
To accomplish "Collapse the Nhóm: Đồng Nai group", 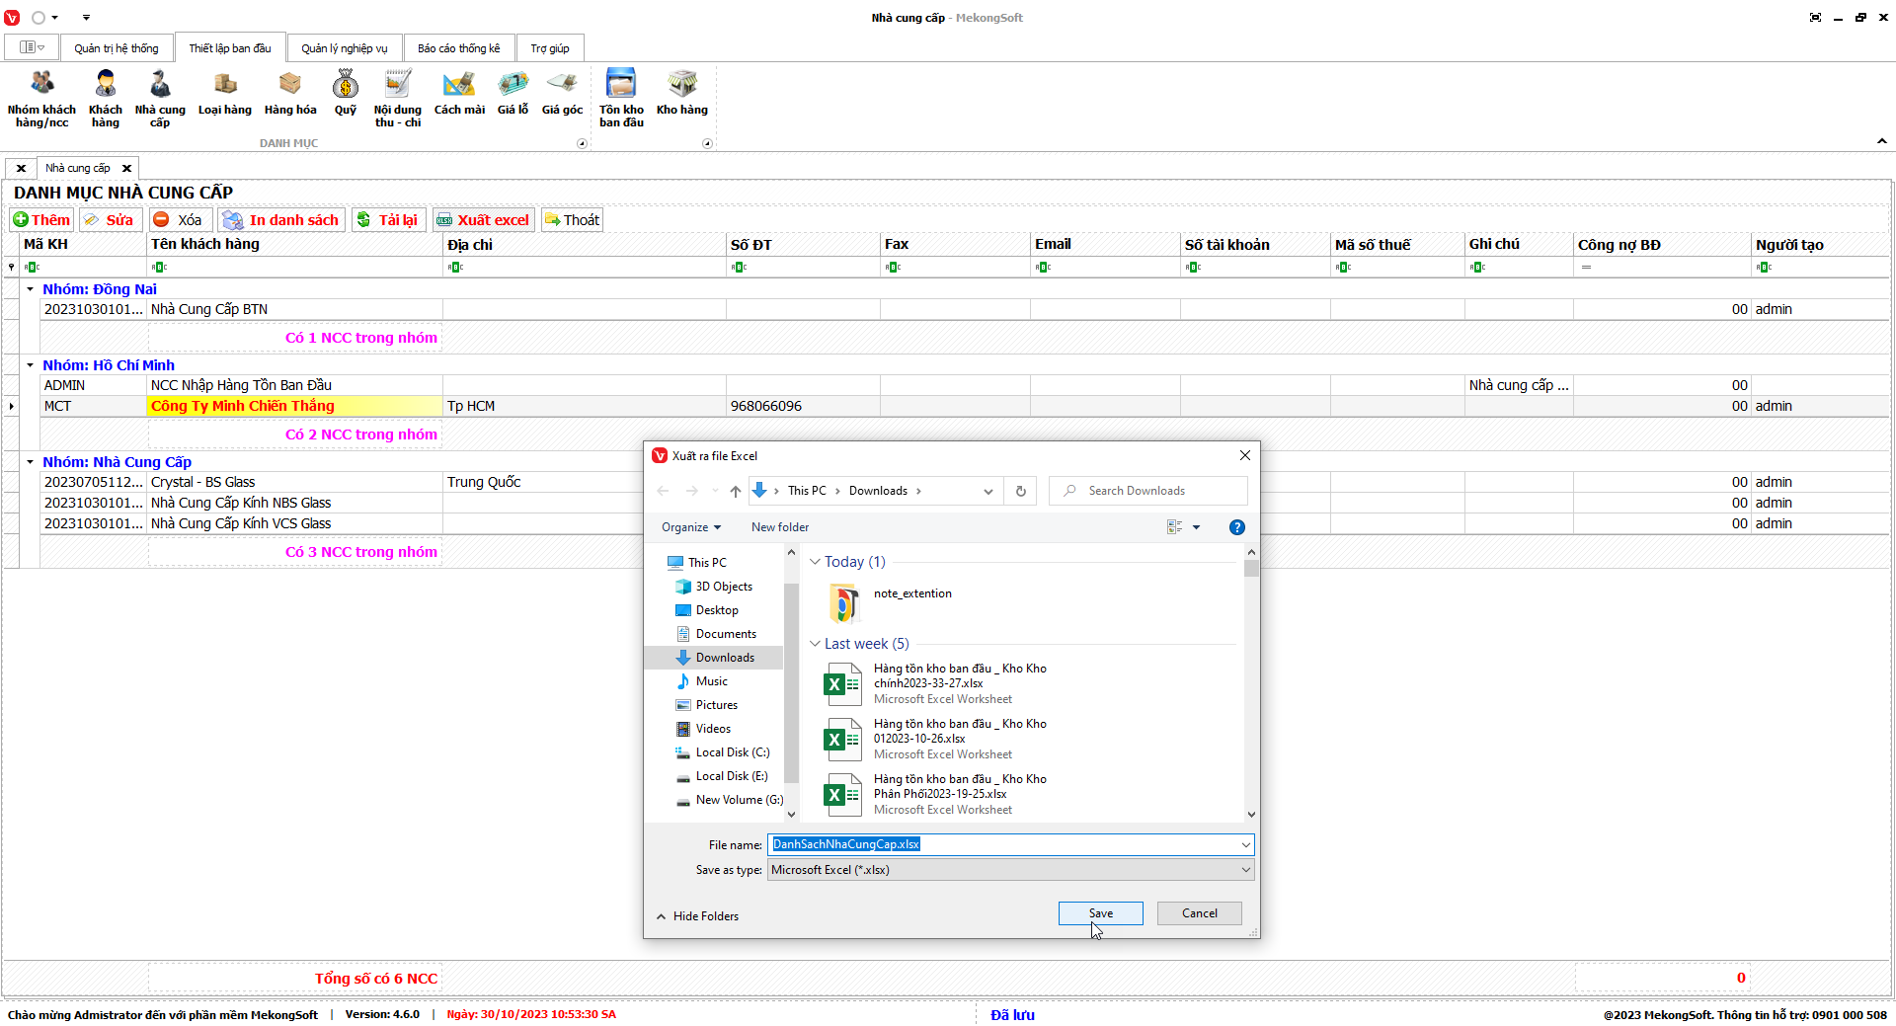I will tap(31, 289).
